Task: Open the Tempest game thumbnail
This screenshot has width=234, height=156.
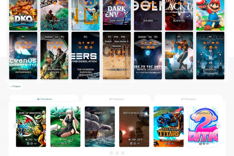Action: pyautogui.click(x=100, y=127)
